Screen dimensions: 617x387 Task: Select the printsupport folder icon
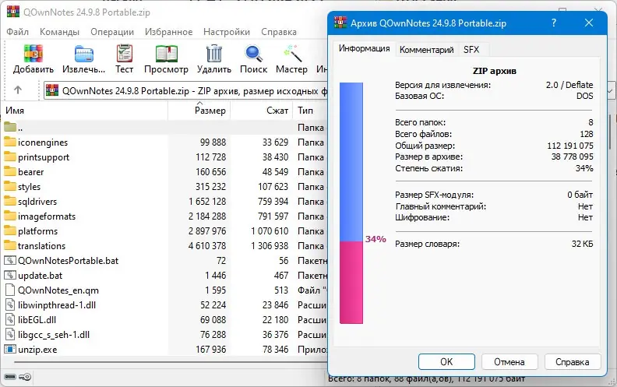(10, 157)
